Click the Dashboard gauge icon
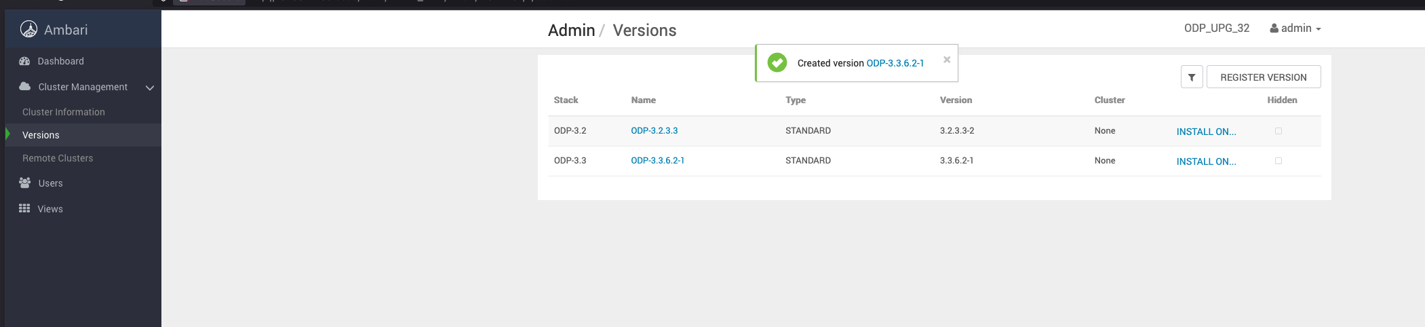Screen dimensions: 1425x327 click(24, 61)
